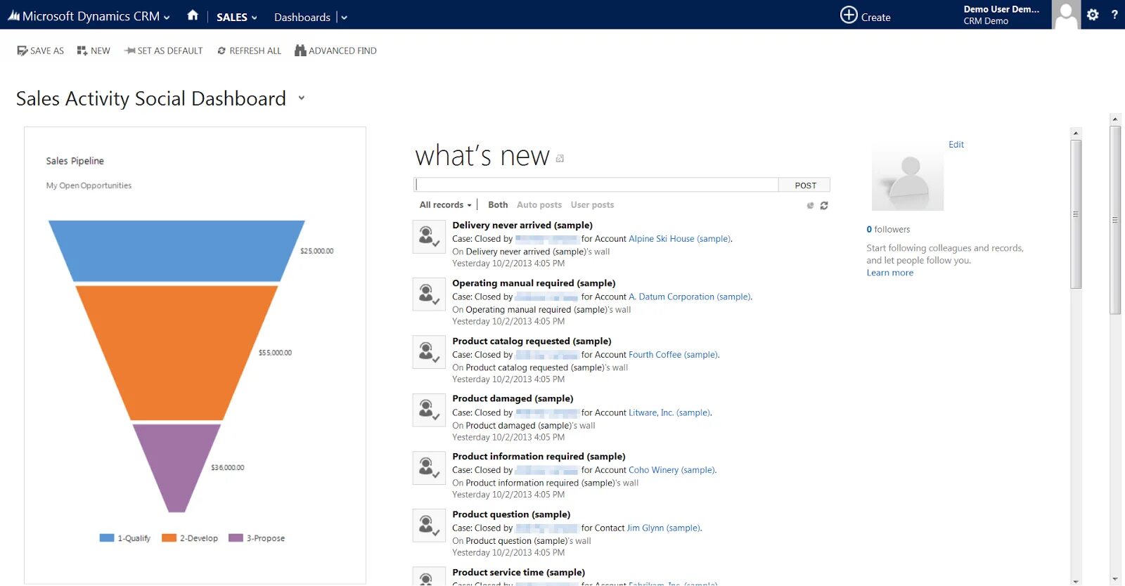Click Refresh All command
This screenshot has height=586, width=1125.
249,51
